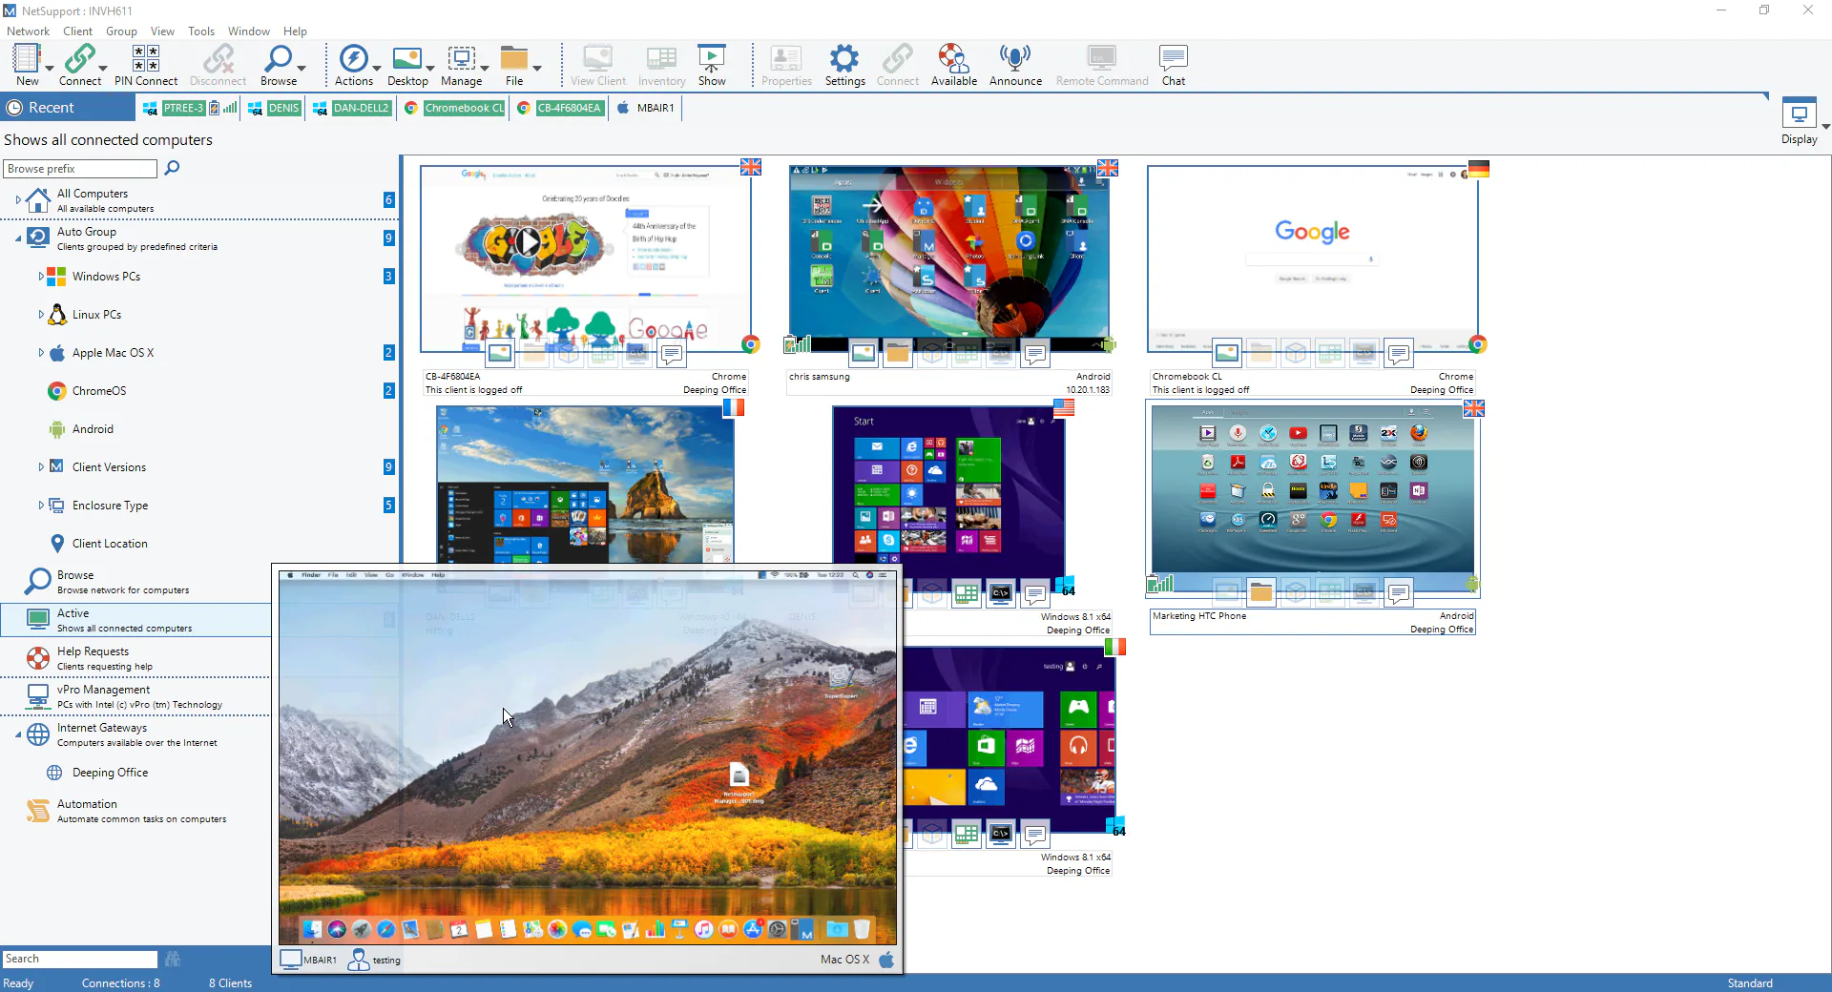Open the Automation sidebar item

[x=135, y=811]
